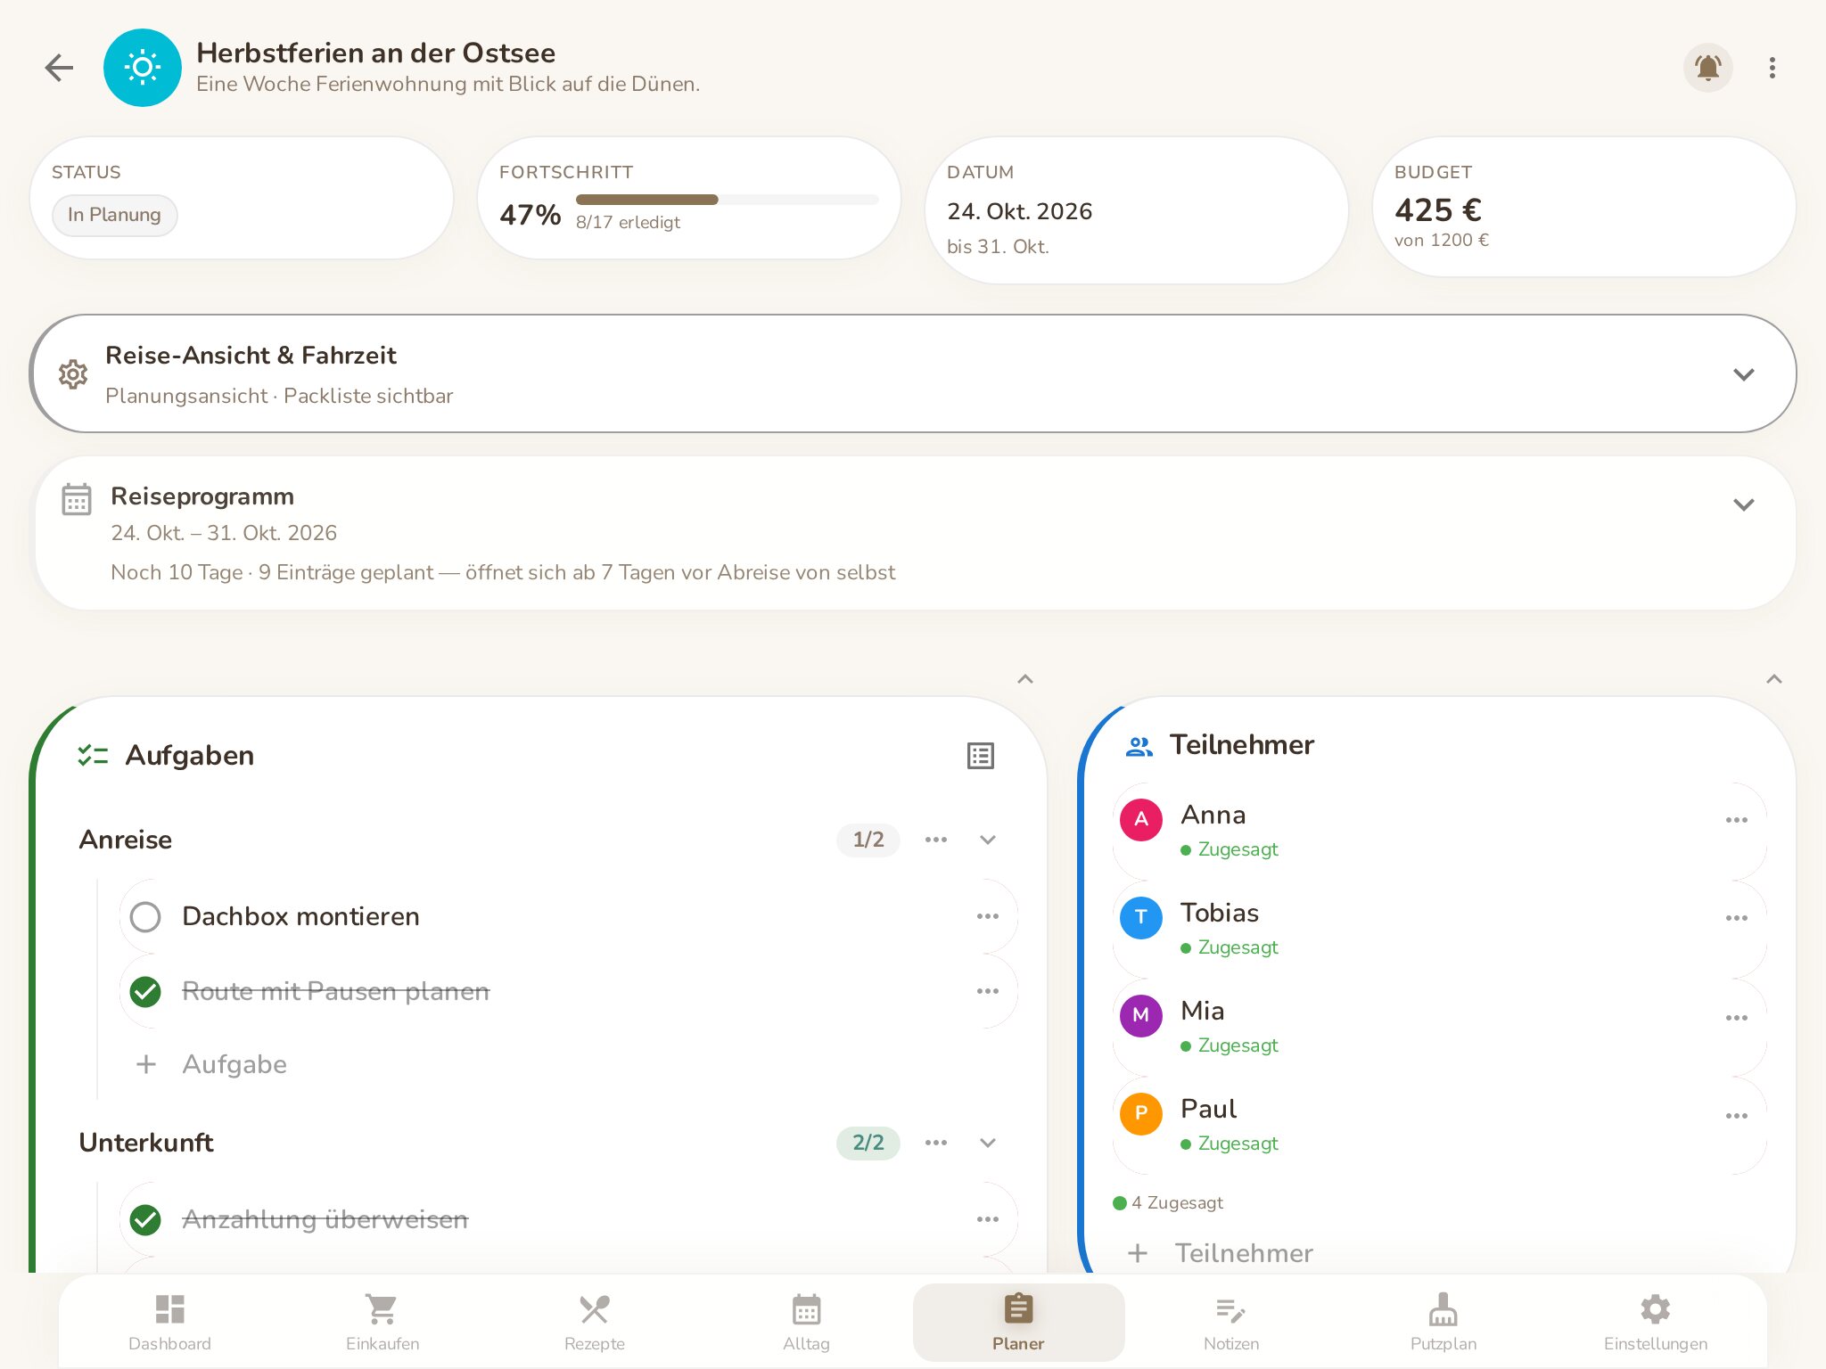1826x1369 pixels.
Task: Open the Rezepte tab
Action: [594, 1323]
